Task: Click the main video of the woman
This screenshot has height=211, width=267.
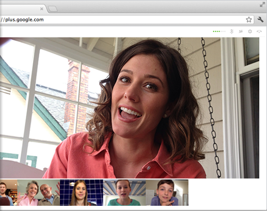Action: pyautogui.click(x=130, y=108)
